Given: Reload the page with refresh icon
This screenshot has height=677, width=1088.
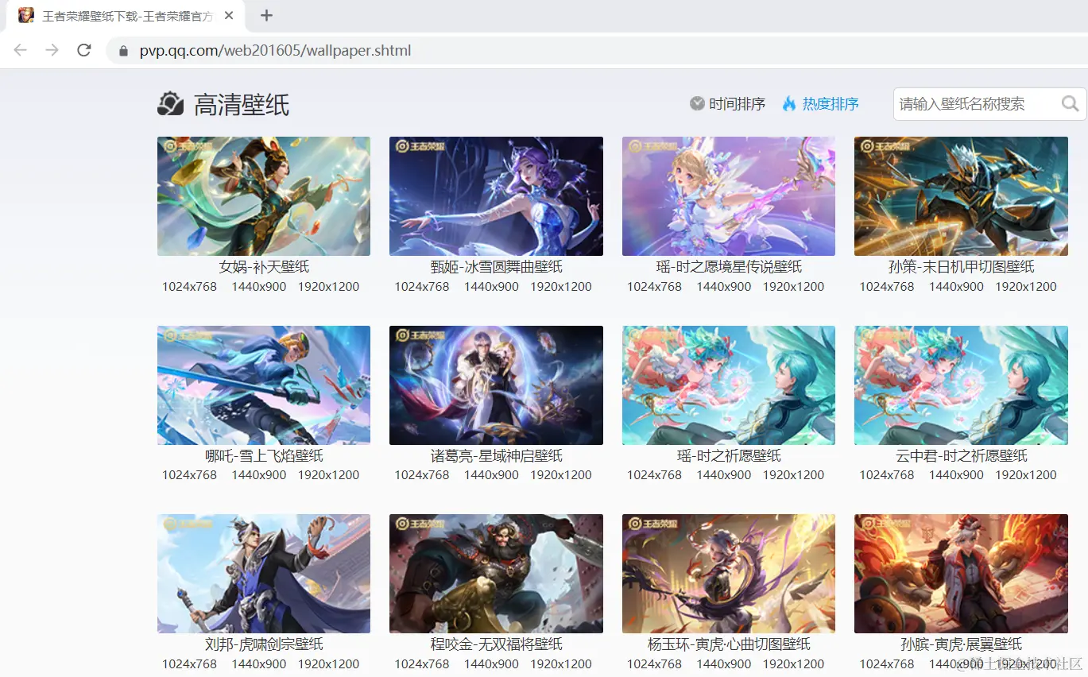Looking at the screenshot, I should click(83, 50).
